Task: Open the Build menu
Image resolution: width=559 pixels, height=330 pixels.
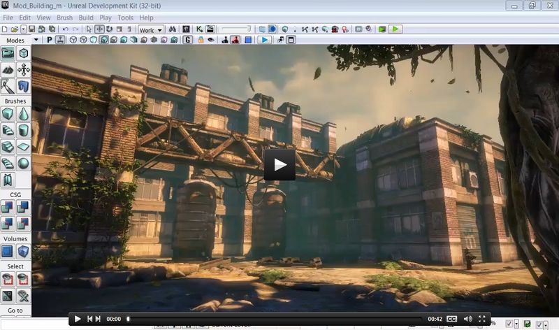Action: click(x=86, y=17)
